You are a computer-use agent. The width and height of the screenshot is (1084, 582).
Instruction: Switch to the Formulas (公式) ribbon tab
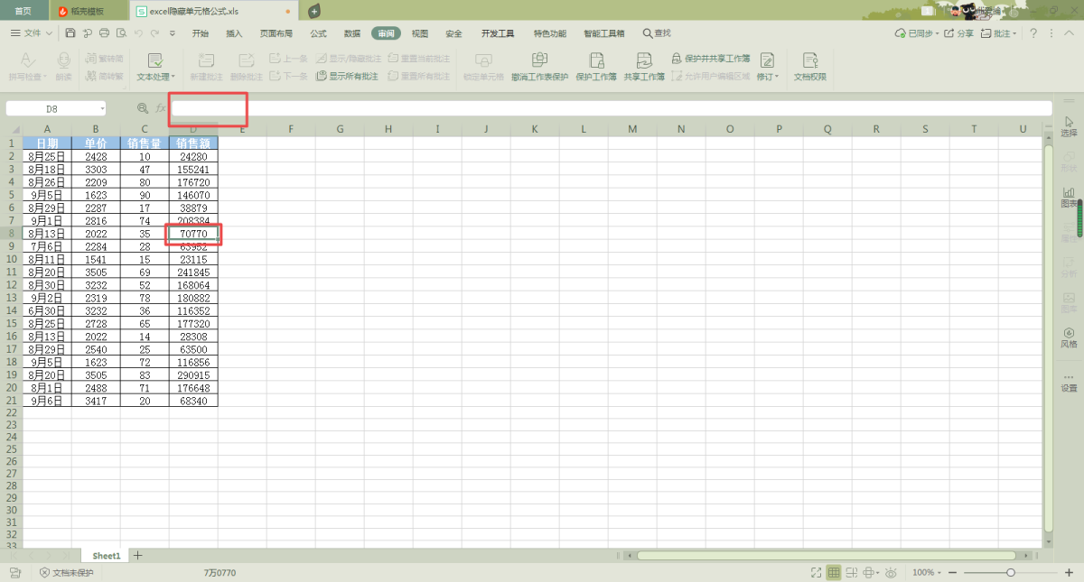click(318, 33)
